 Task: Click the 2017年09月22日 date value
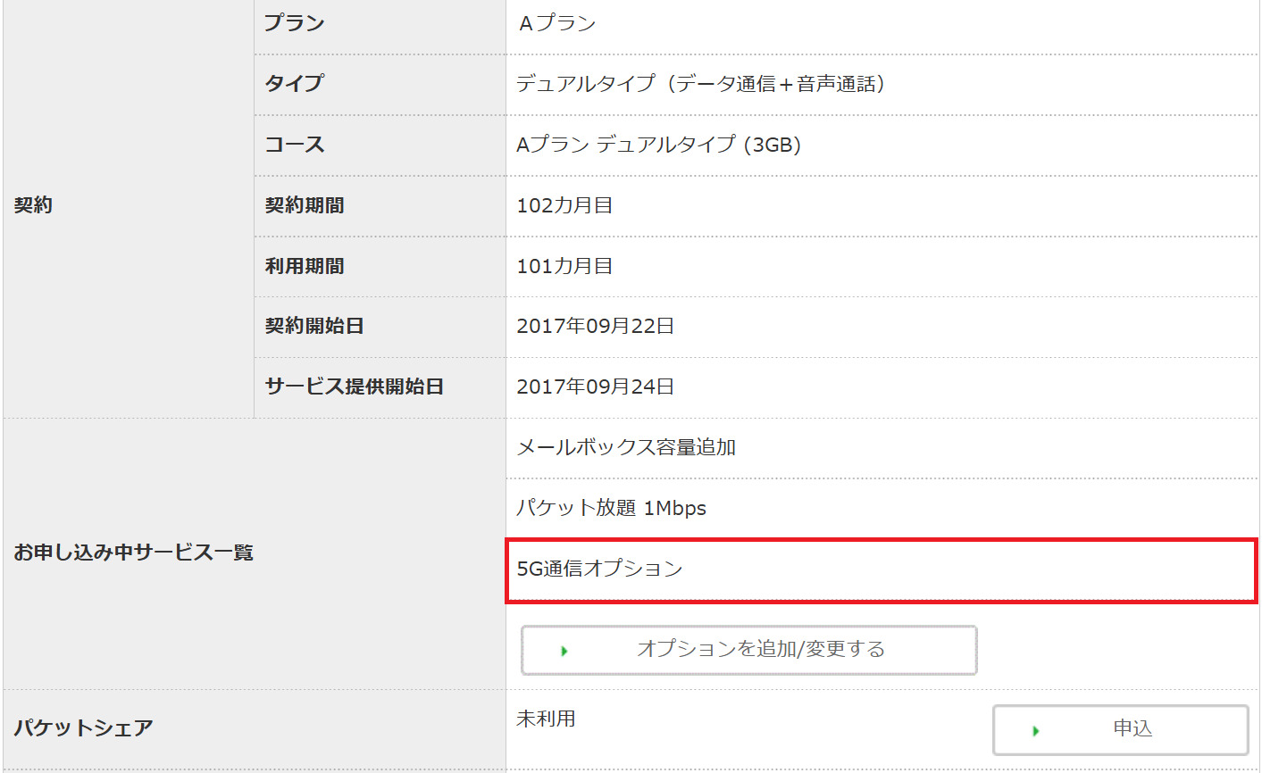[595, 326]
